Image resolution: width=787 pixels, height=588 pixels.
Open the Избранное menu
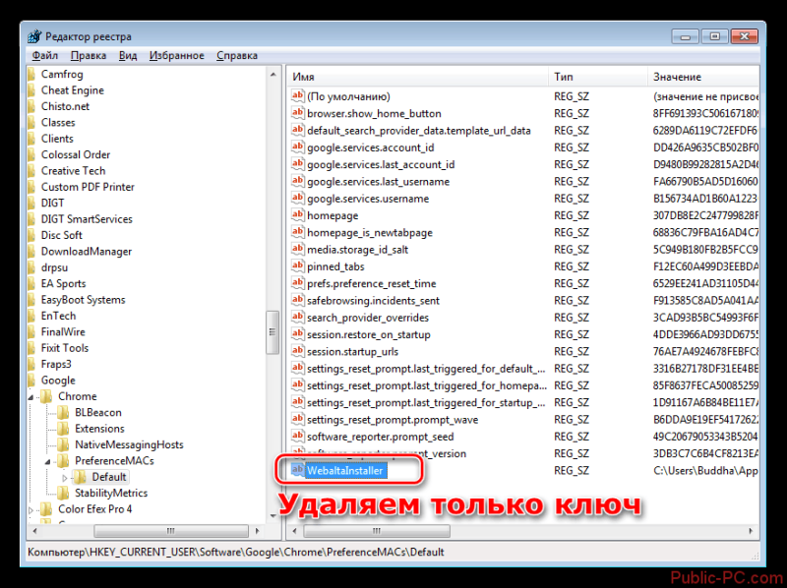click(x=177, y=55)
